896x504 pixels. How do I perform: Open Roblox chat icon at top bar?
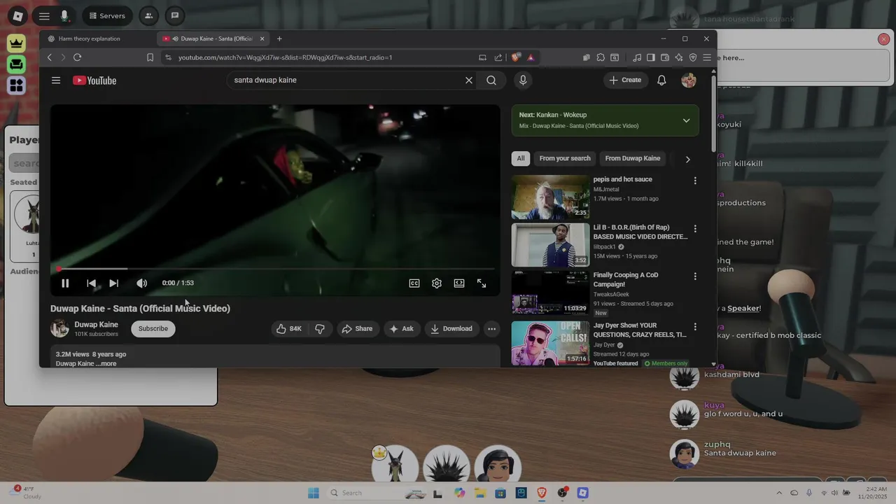pos(175,15)
